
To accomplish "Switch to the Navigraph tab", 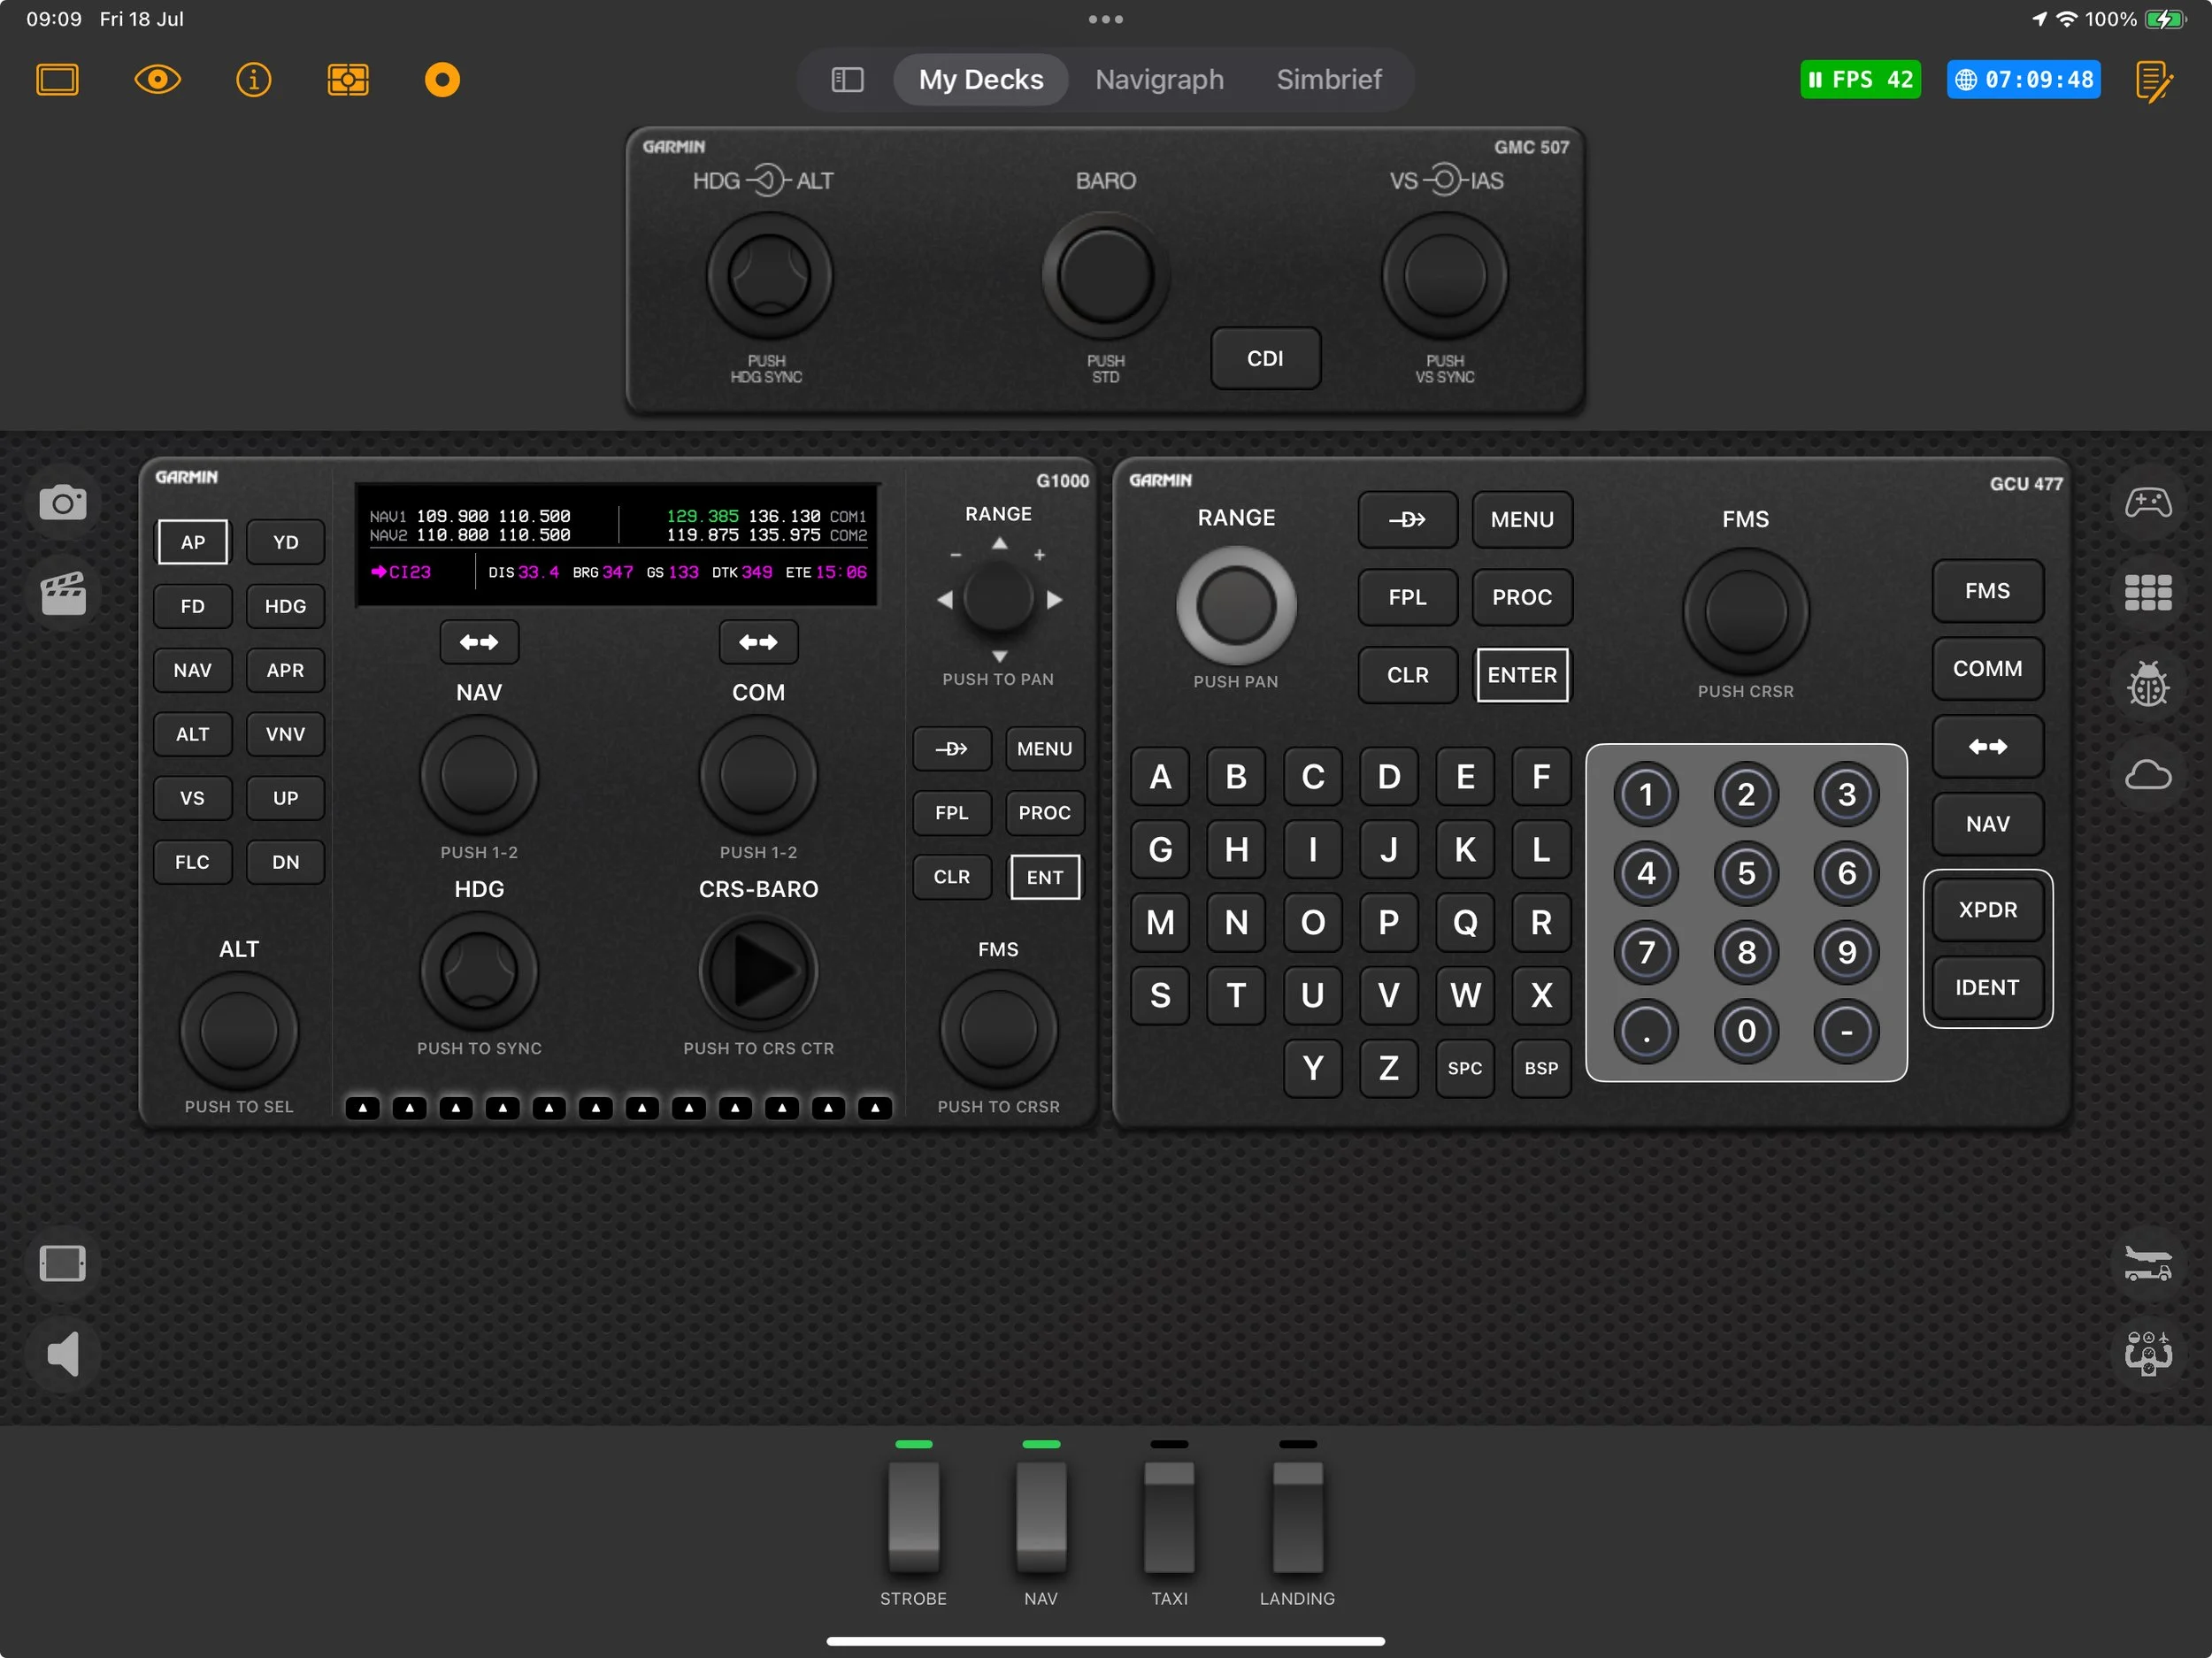I will 1159,79.
